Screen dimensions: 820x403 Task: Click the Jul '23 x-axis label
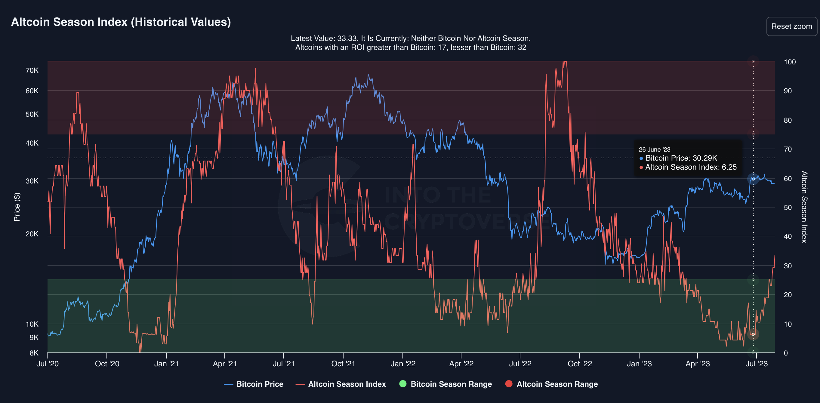pyautogui.click(x=756, y=364)
